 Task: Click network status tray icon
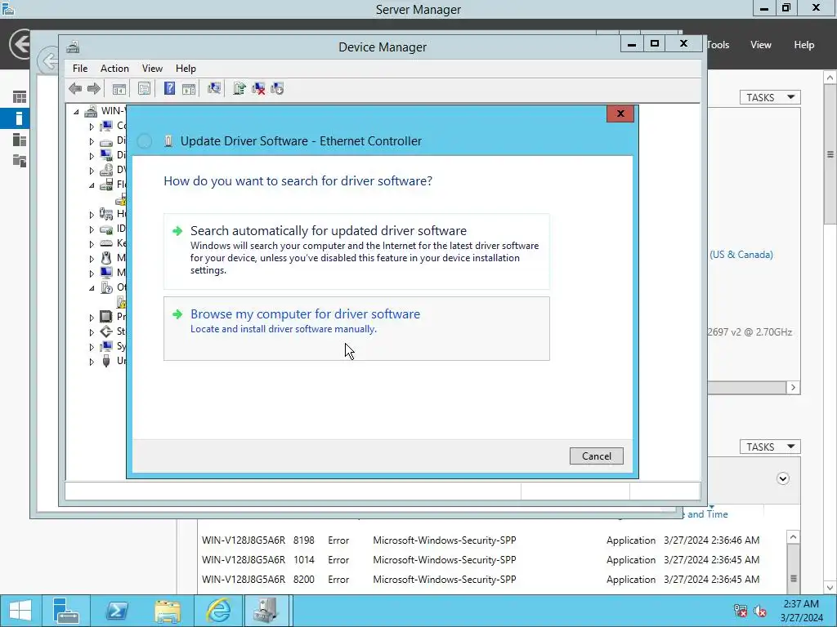coord(741,611)
